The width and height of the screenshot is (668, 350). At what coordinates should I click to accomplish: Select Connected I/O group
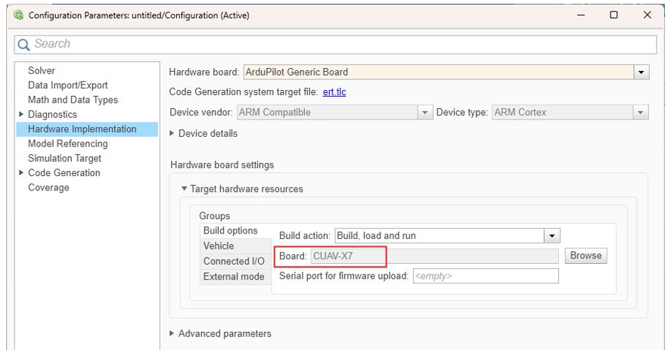pyautogui.click(x=235, y=261)
